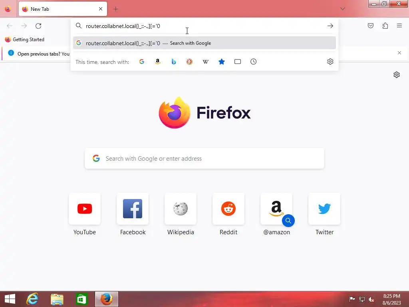This screenshot has height=307, width=409.
Task: Select the Search with Google suggestion row
Action: [204, 43]
